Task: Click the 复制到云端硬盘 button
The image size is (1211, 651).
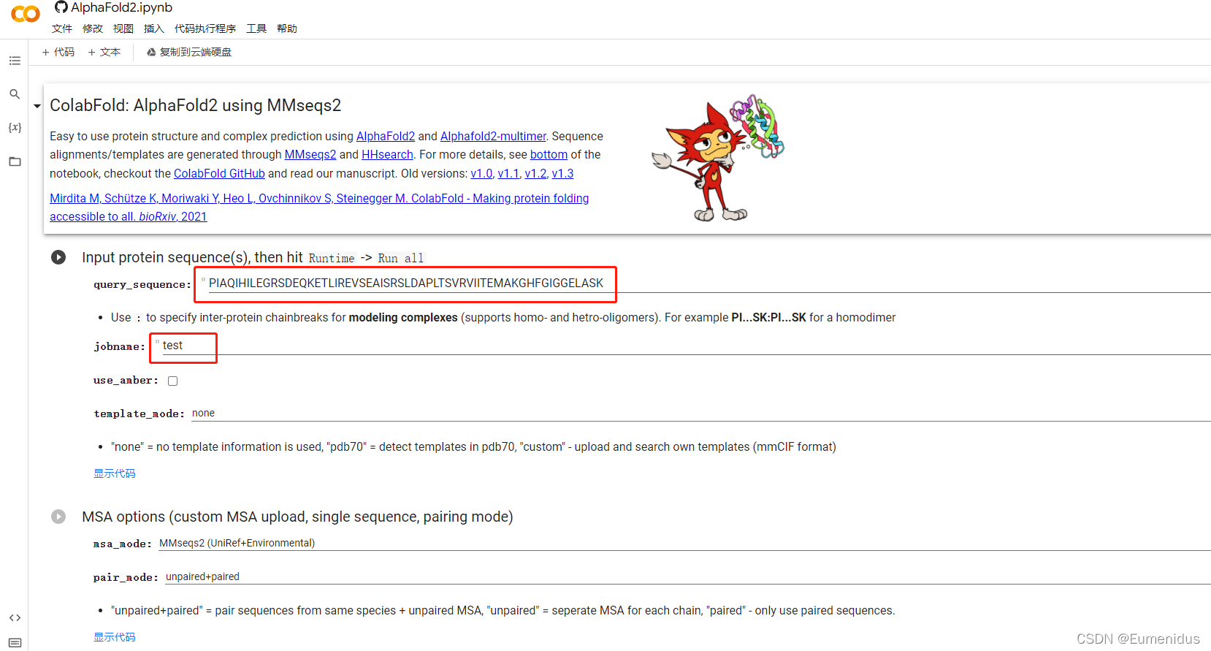Action: pos(189,52)
